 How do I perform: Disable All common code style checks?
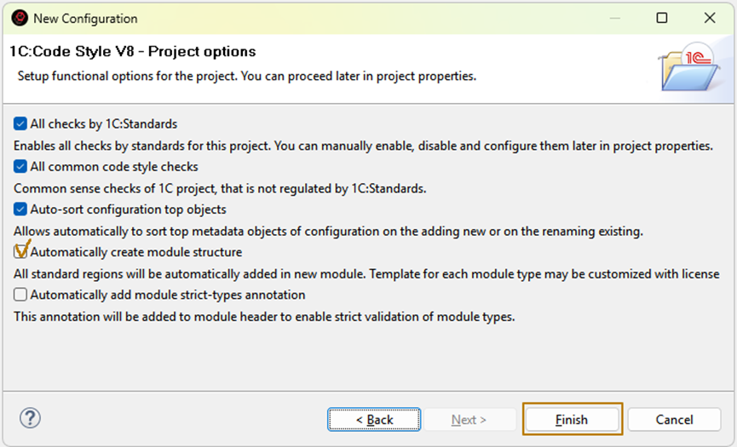point(21,167)
